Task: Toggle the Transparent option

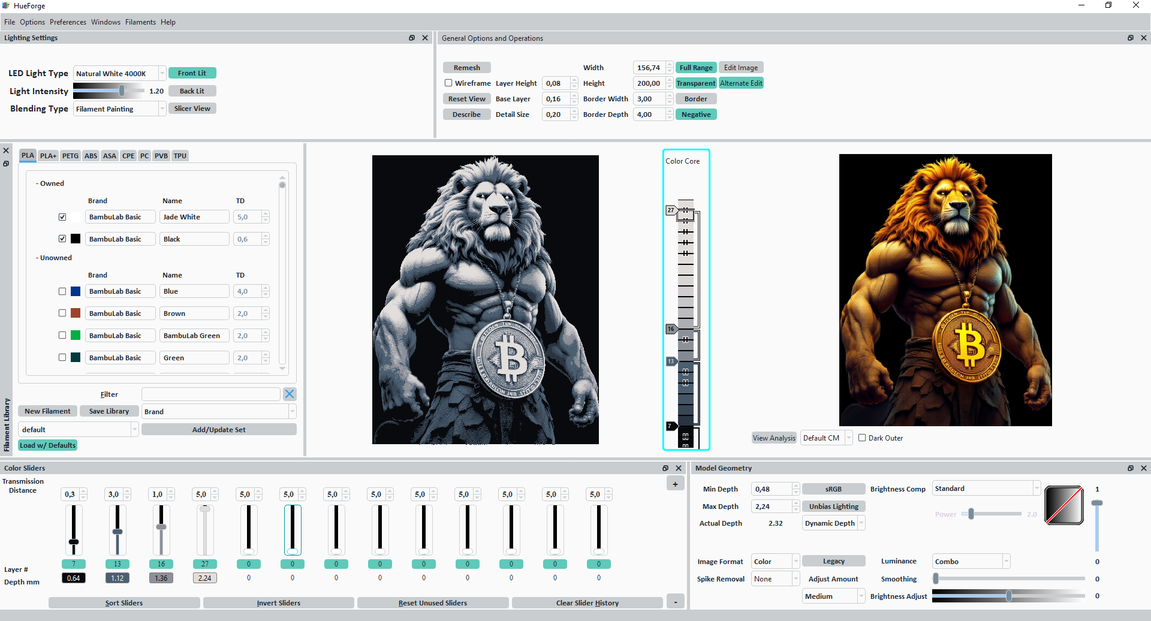Action: 695,83
